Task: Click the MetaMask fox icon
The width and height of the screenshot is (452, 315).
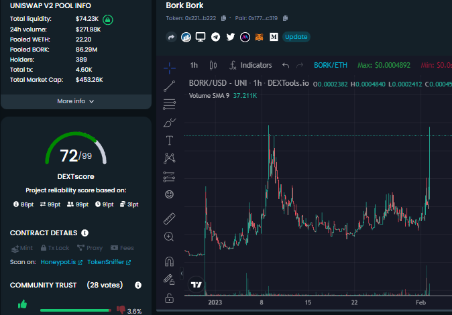Action: coord(259,37)
